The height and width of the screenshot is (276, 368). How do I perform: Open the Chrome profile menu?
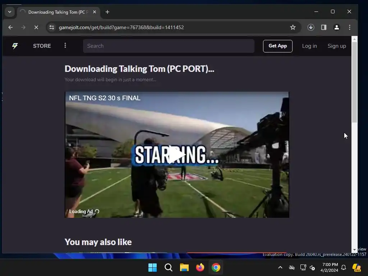pyautogui.click(x=336, y=27)
